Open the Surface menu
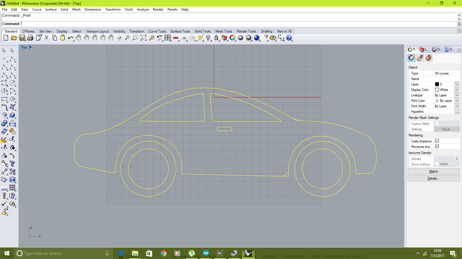The width and height of the screenshot is (462, 259). coord(51,9)
